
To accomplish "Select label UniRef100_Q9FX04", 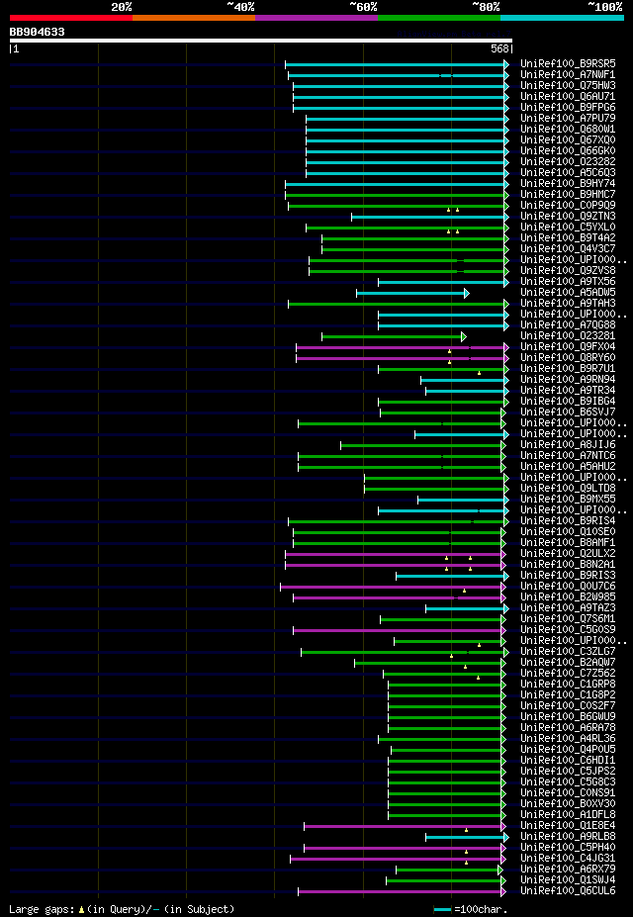I will tap(568, 347).
